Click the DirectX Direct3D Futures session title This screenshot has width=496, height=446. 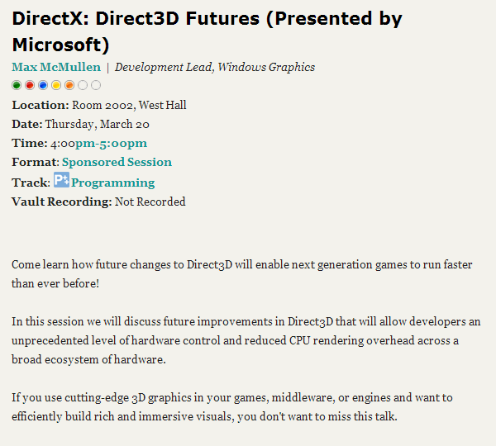tap(207, 31)
